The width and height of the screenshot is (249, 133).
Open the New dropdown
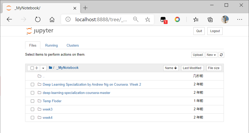(x=211, y=55)
